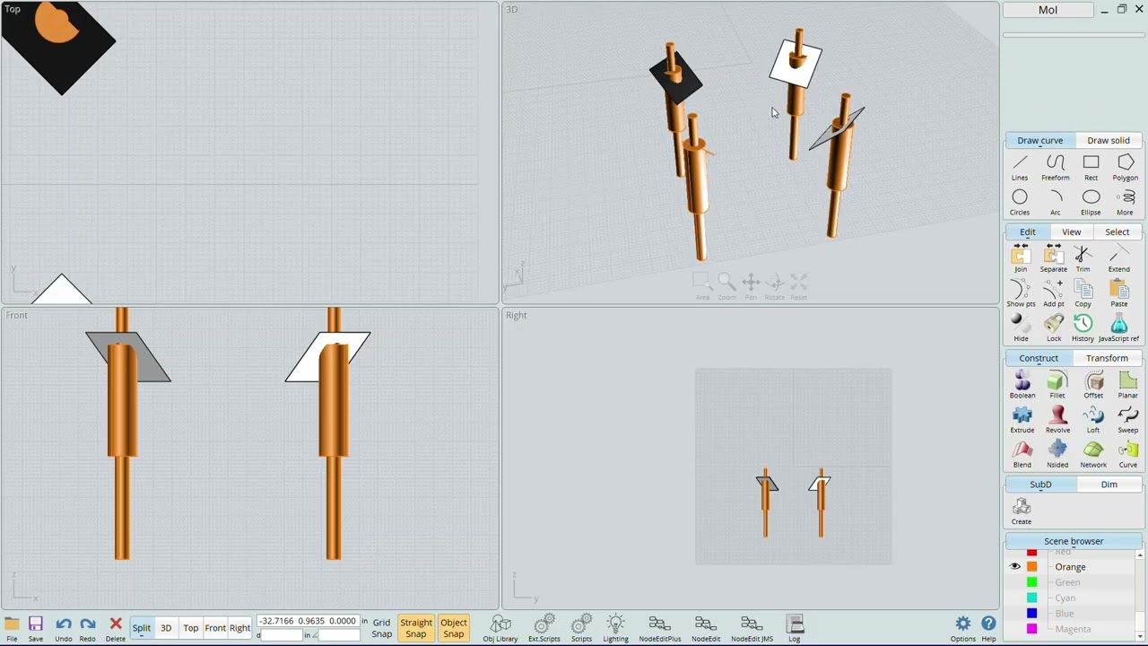Viewport: 1148px width, 646px height.
Task: Click the Orange style color swatch
Action: tap(1031, 567)
